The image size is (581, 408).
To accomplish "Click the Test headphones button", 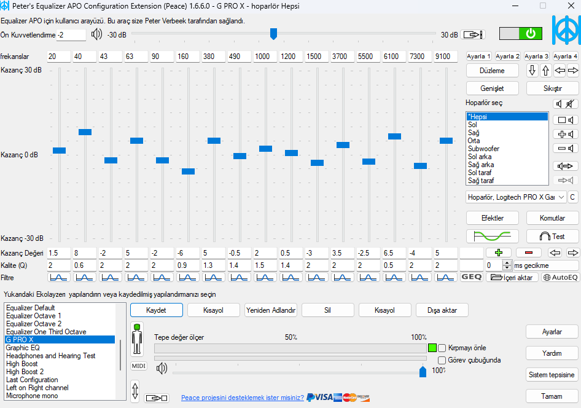I will [553, 236].
